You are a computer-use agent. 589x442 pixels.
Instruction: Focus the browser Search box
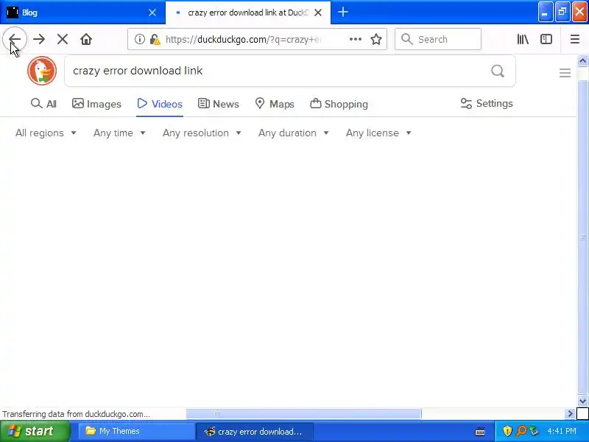click(438, 39)
